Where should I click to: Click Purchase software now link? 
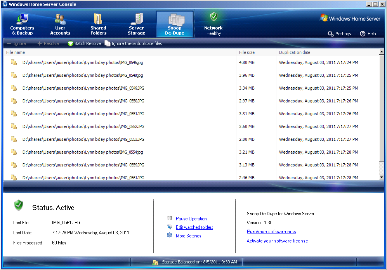271,232
